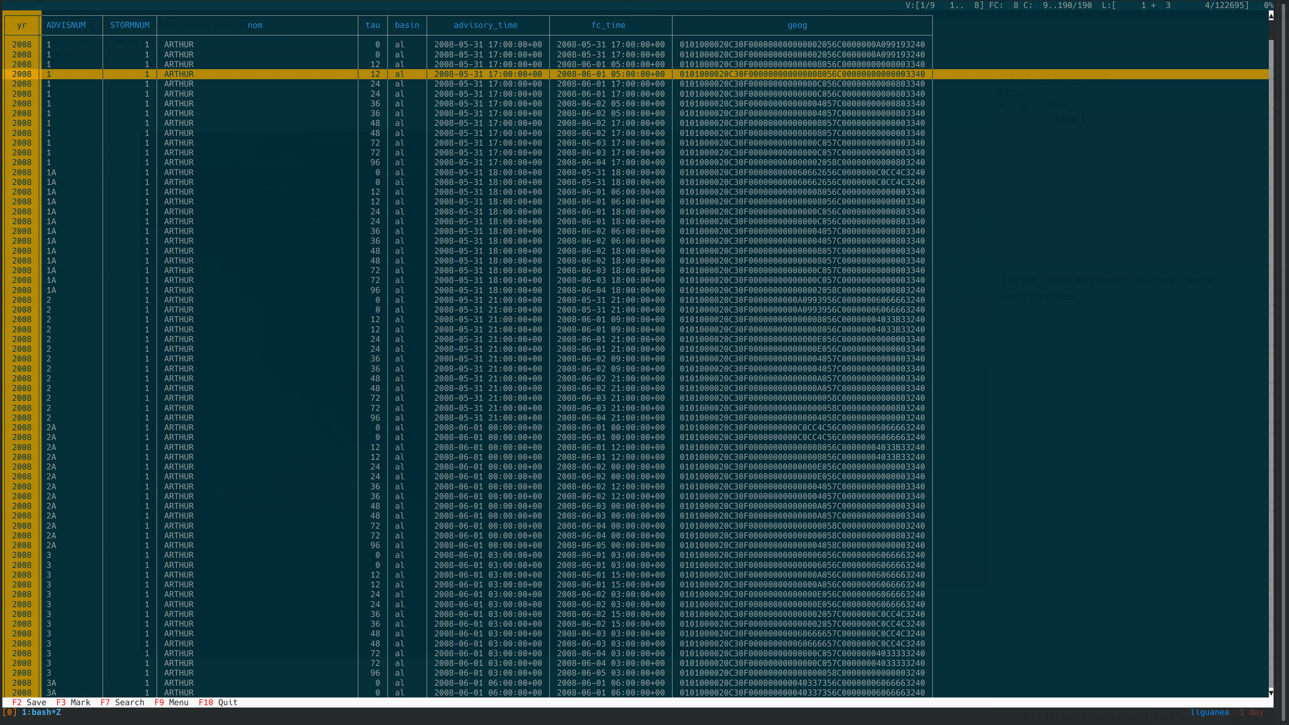Select the ADVISNUM column header
The width and height of the screenshot is (1289, 725).
click(x=66, y=25)
